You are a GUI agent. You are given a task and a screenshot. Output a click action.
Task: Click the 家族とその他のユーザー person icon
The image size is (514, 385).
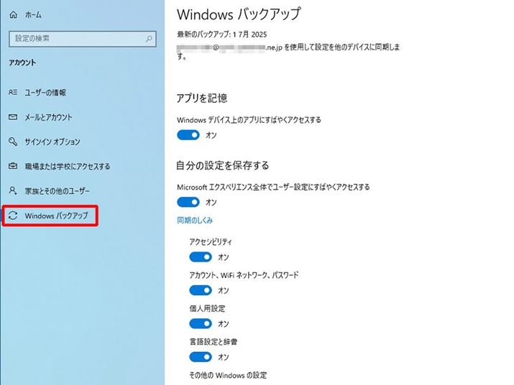click(x=13, y=190)
